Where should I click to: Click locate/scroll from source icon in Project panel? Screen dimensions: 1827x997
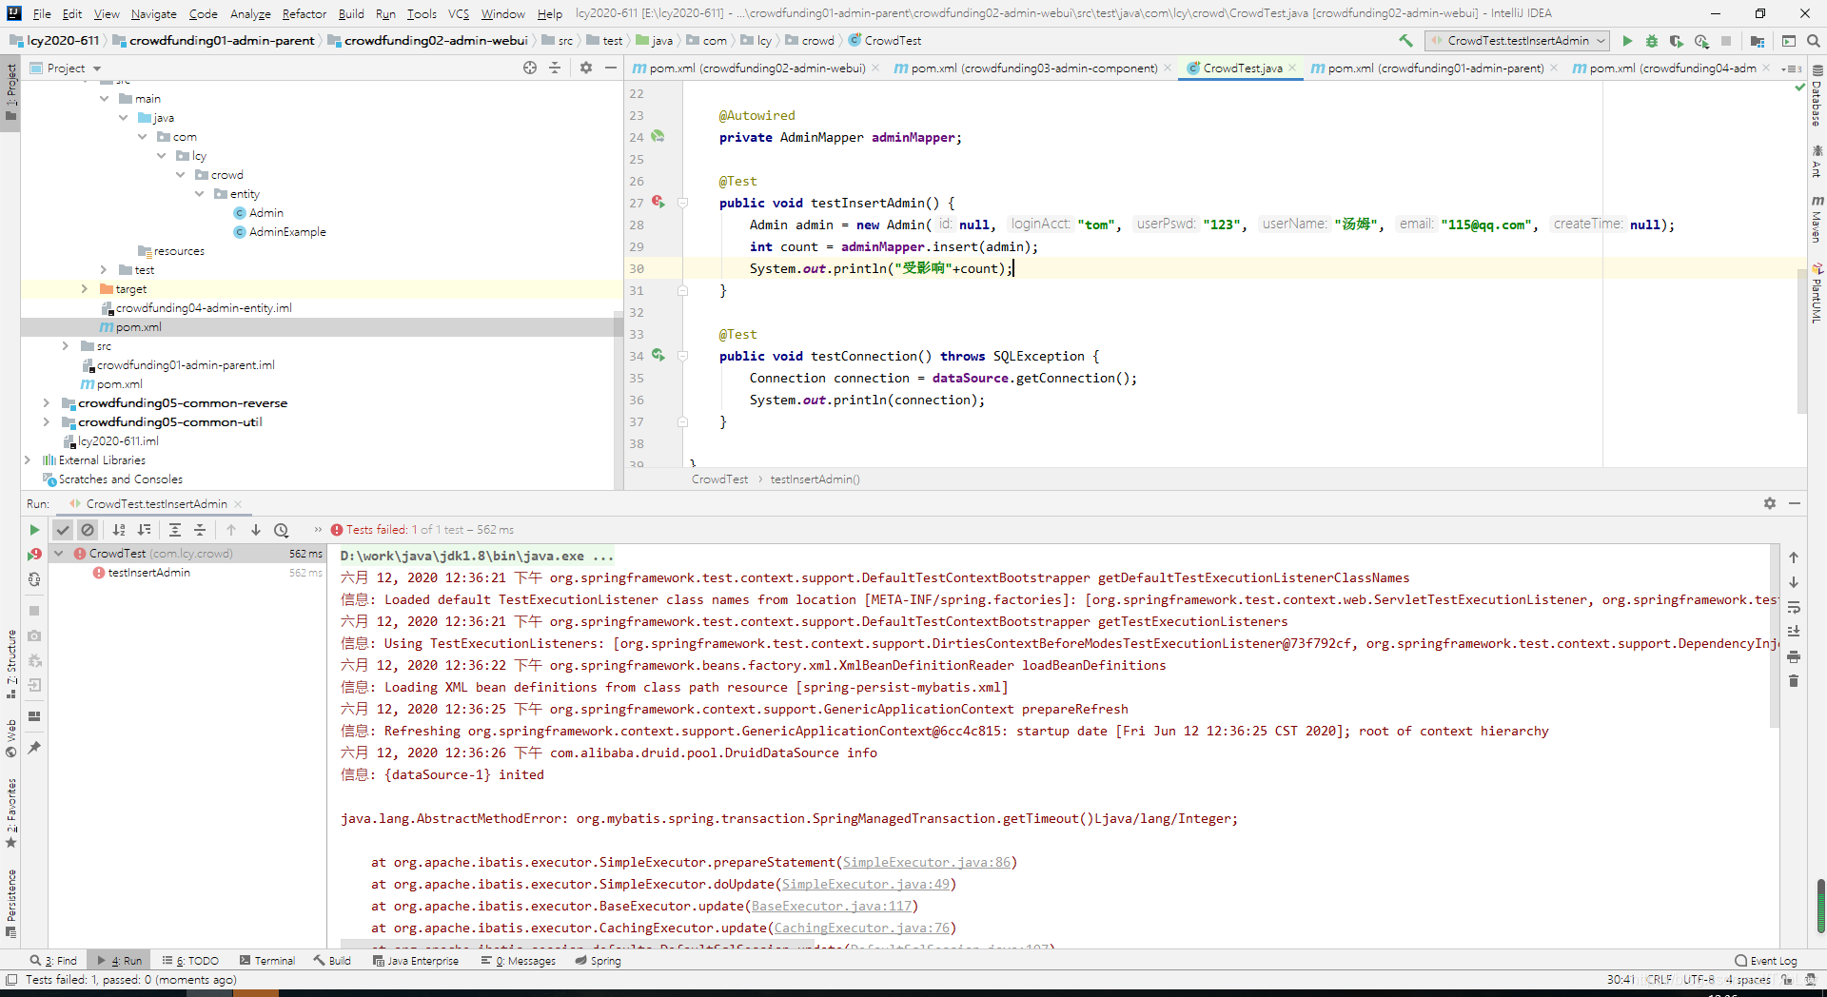530,68
